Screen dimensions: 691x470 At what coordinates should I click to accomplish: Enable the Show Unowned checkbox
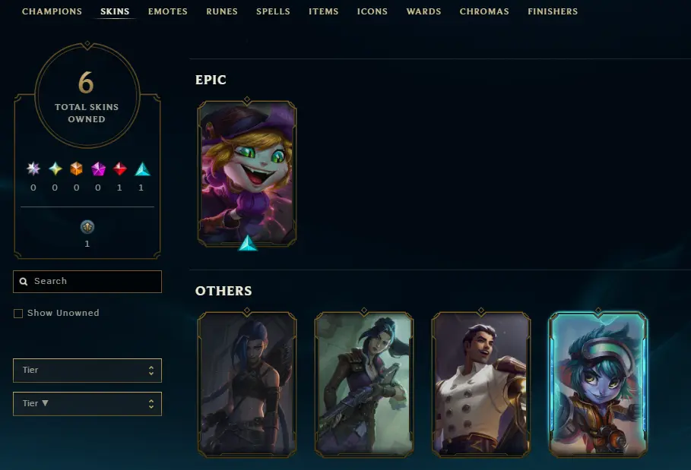click(18, 314)
